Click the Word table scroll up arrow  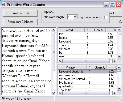(119, 30)
